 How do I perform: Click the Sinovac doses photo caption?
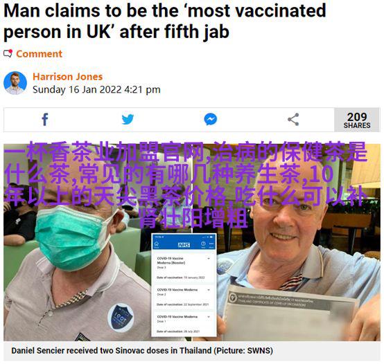(142, 351)
